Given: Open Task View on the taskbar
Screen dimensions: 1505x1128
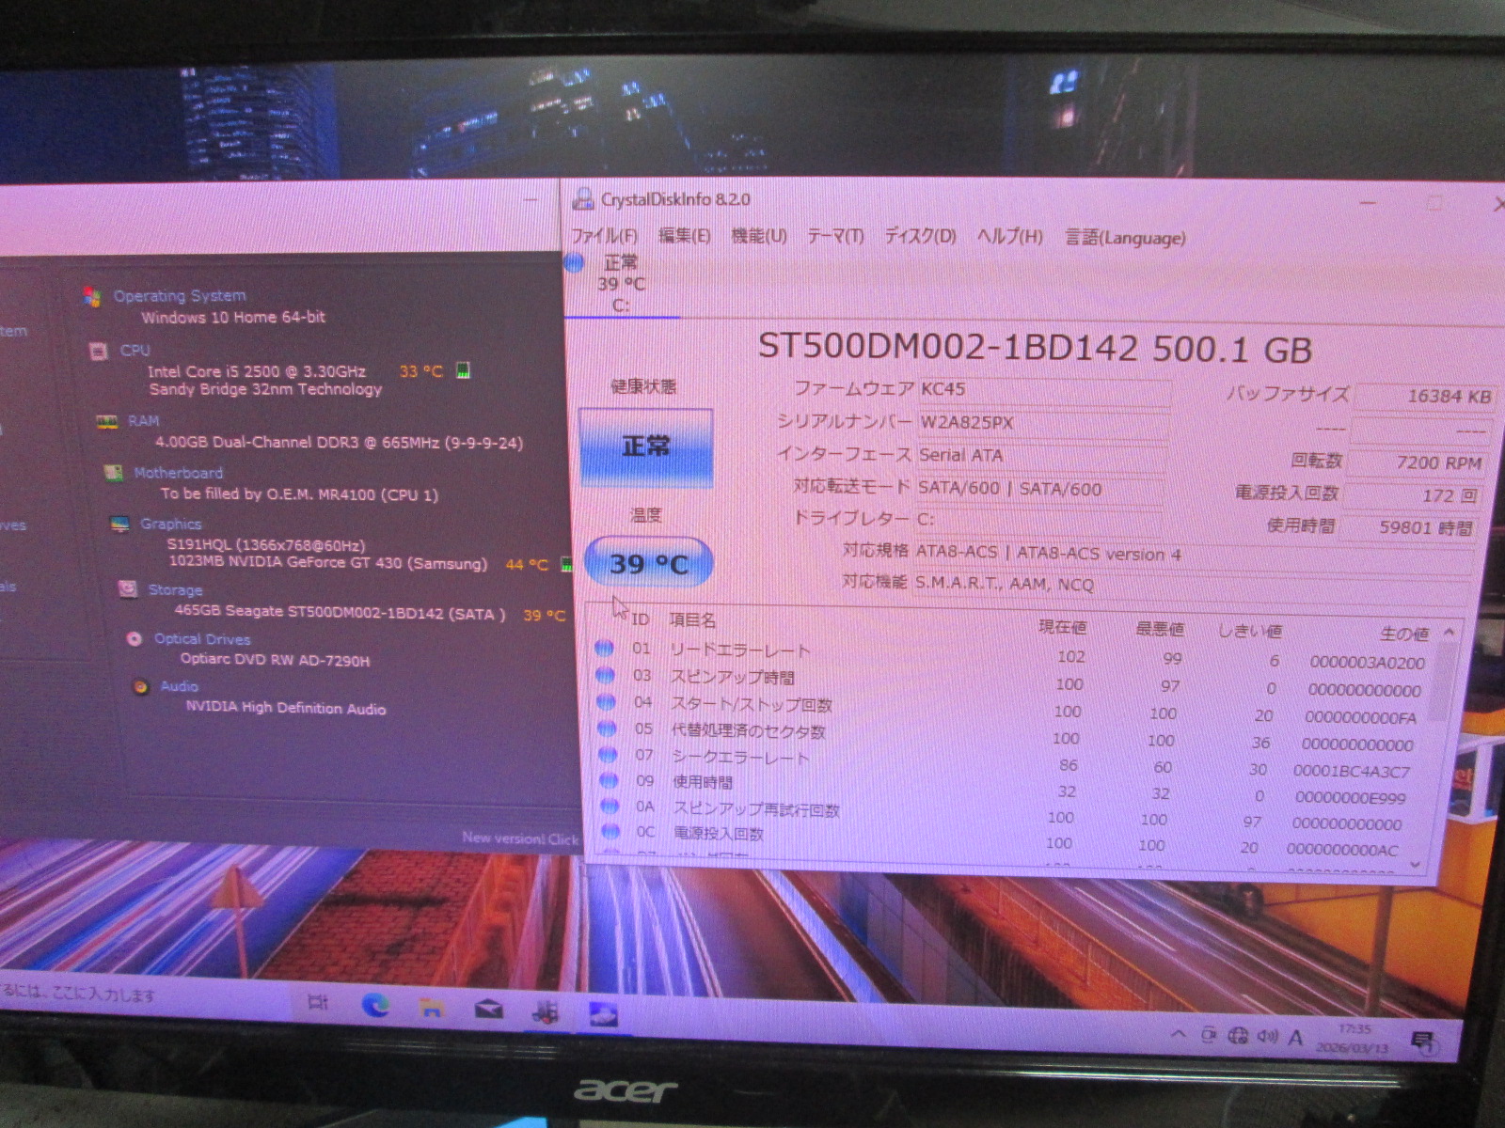Looking at the screenshot, I should coord(318,1003).
